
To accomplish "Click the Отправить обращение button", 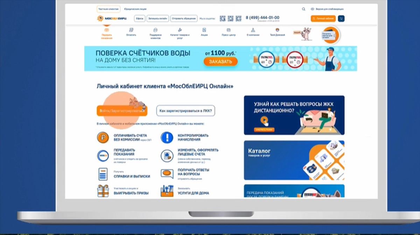I will tap(184, 19).
